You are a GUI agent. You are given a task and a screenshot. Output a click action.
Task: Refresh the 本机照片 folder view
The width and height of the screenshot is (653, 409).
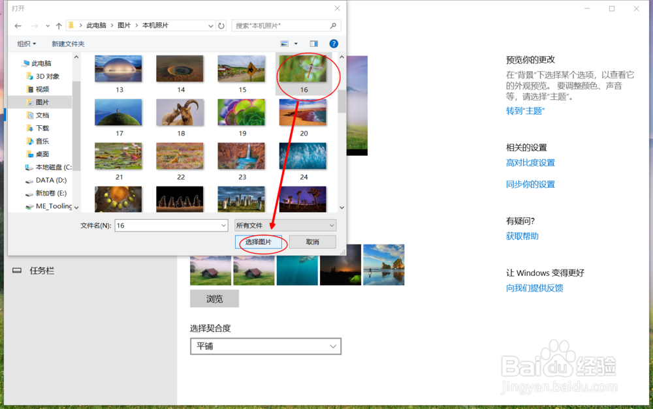click(x=221, y=26)
